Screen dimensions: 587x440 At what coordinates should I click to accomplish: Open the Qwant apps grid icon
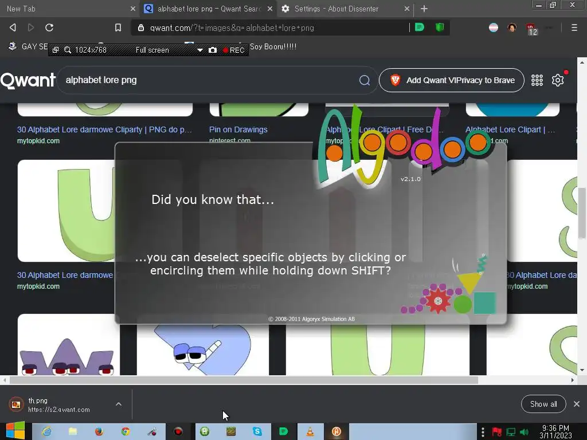[x=537, y=80]
